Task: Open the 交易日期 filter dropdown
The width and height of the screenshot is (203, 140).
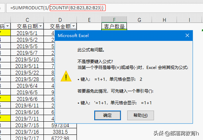Action: coord(41,26)
